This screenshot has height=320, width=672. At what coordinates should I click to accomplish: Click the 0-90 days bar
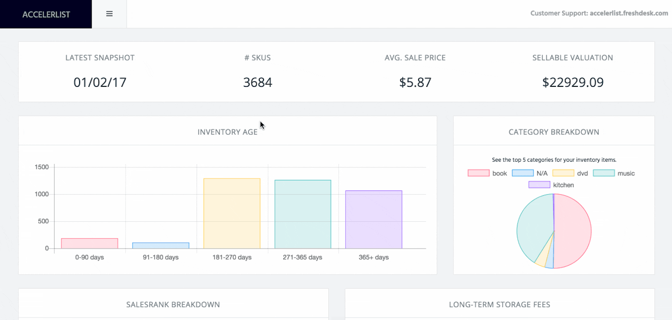click(x=89, y=242)
